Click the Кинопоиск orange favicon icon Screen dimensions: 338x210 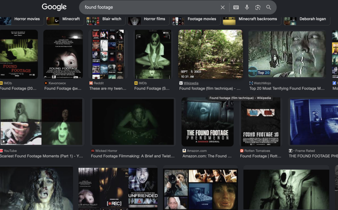(46, 83)
